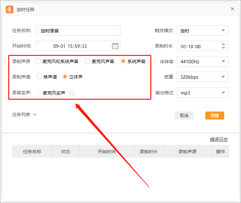The image size is (241, 203).
Task: Click 任务名称 input field with 定时录音
Action: click(78, 31)
